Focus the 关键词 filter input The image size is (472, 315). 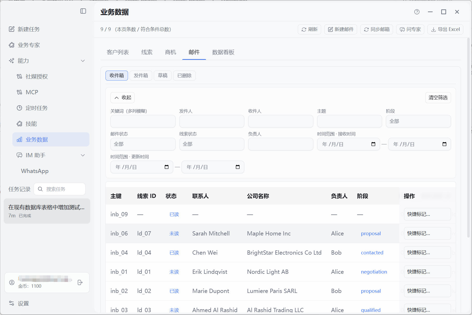[143, 121]
